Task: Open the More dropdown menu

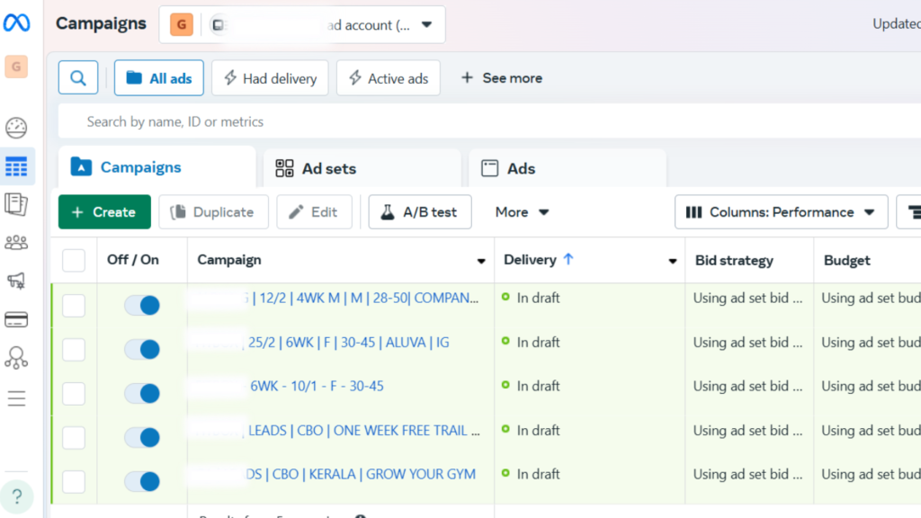Action: click(x=522, y=212)
